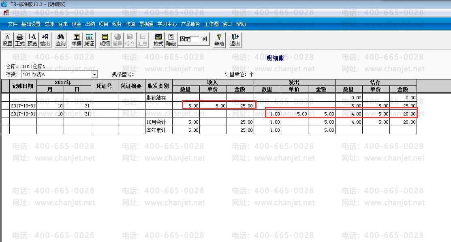
Task: Open the 查询 binoculars search icon
Action: tap(61, 40)
